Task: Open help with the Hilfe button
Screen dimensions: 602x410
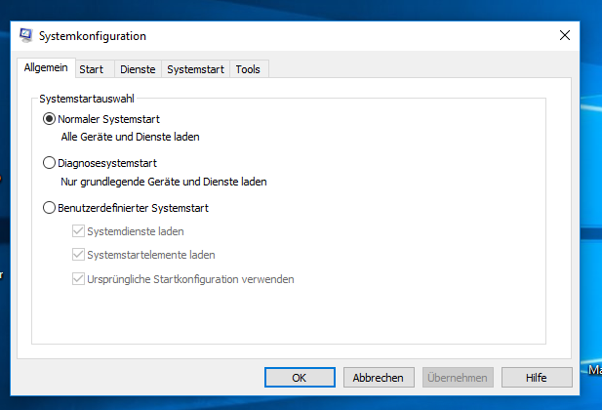Action: 537,378
